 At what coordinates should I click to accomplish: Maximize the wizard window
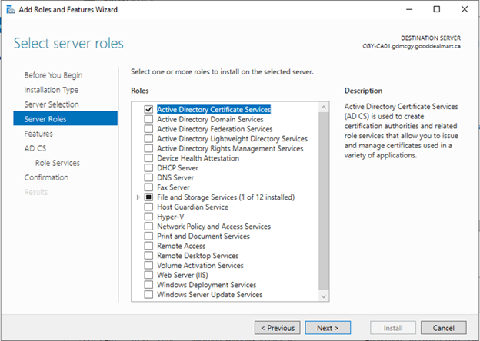click(437, 9)
